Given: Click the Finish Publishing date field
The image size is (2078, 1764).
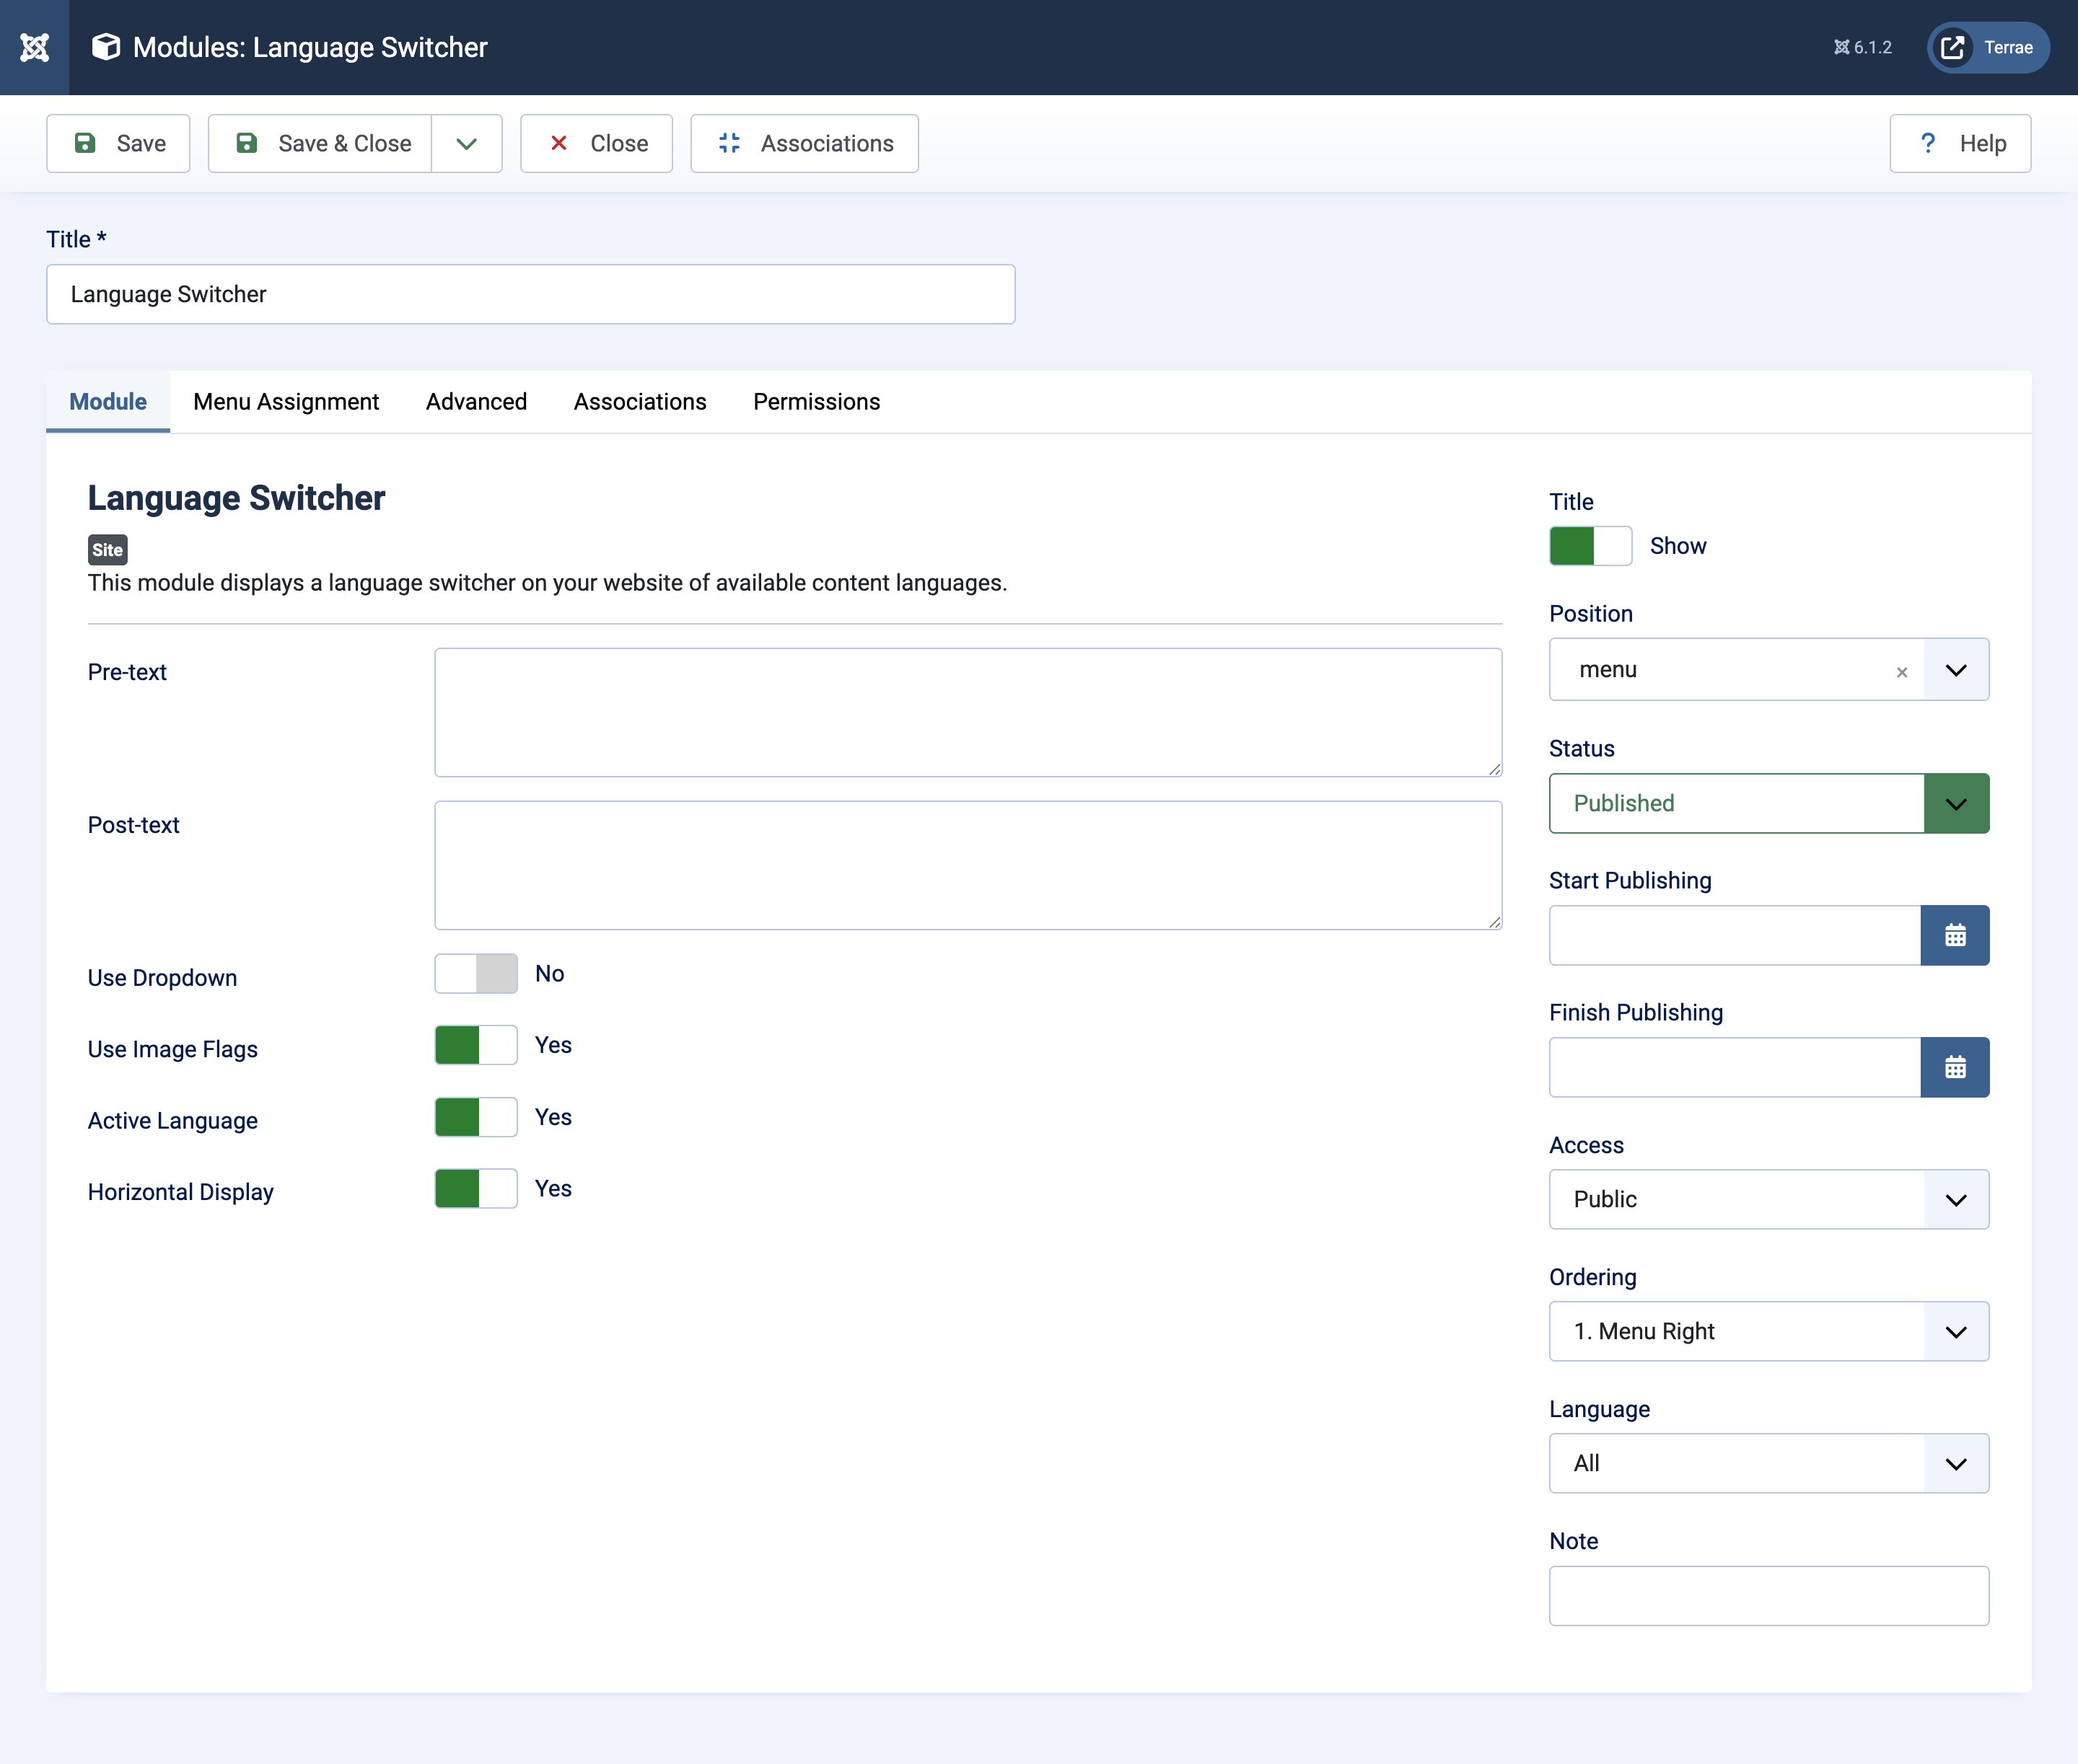Looking at the screenshot, I should point(1735,1067).
